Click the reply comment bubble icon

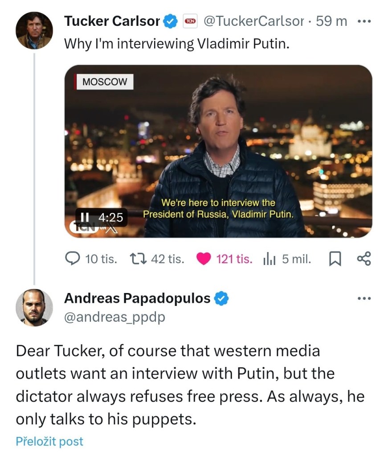72,259
